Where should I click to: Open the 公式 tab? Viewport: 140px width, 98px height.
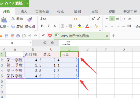[x=60, y=12]
